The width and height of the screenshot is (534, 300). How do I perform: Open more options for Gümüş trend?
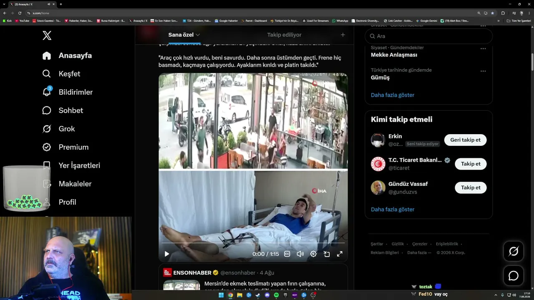pyautogui.click(x=483, y=71)
